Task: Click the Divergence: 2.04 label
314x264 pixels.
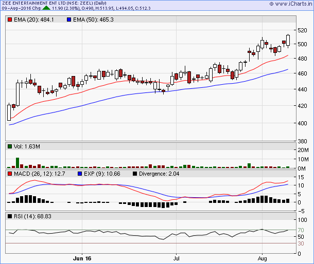Action: tap(159, 174)
